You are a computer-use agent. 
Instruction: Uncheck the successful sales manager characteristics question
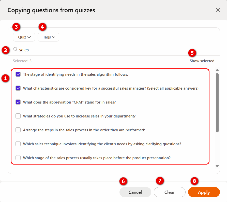(x=18, y=88)
